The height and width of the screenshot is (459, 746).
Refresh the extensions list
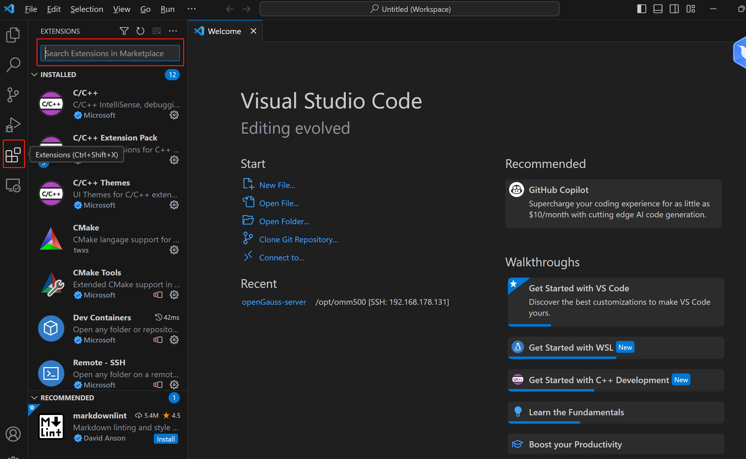(140, 31)
